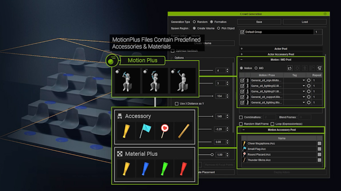
Task: Click the load motion file icon in Motion pool
Action: click(289, 68)
